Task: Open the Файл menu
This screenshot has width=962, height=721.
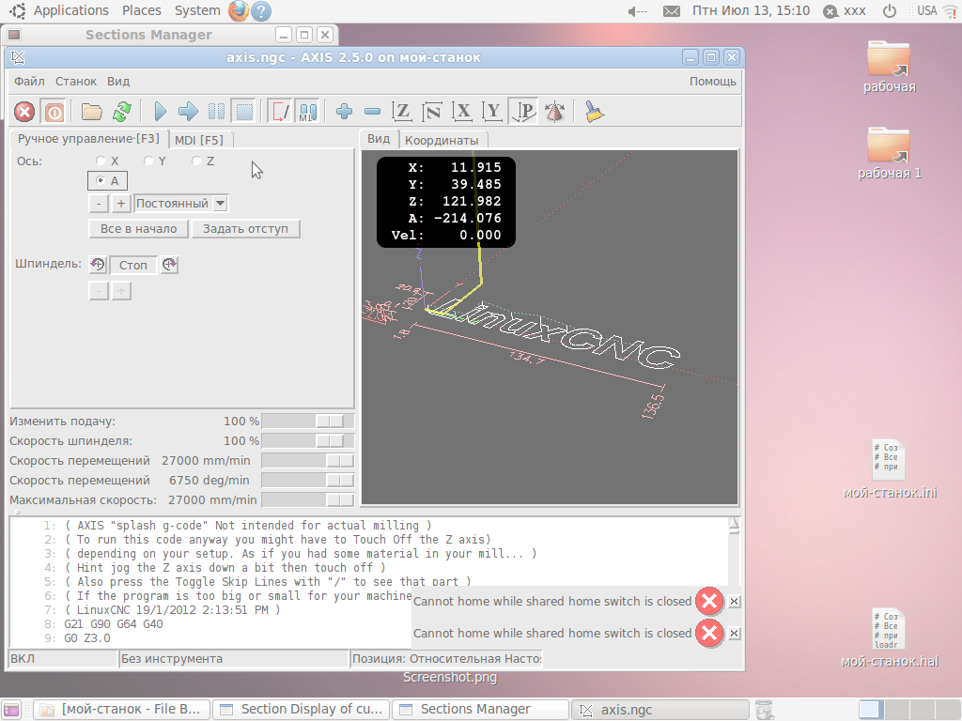Action: tap(29, 82)
